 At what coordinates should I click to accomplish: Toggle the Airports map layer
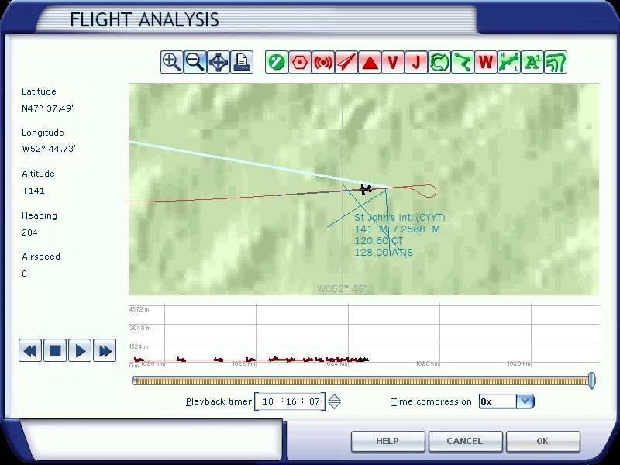pyautogui.click(x=277, y=62)
